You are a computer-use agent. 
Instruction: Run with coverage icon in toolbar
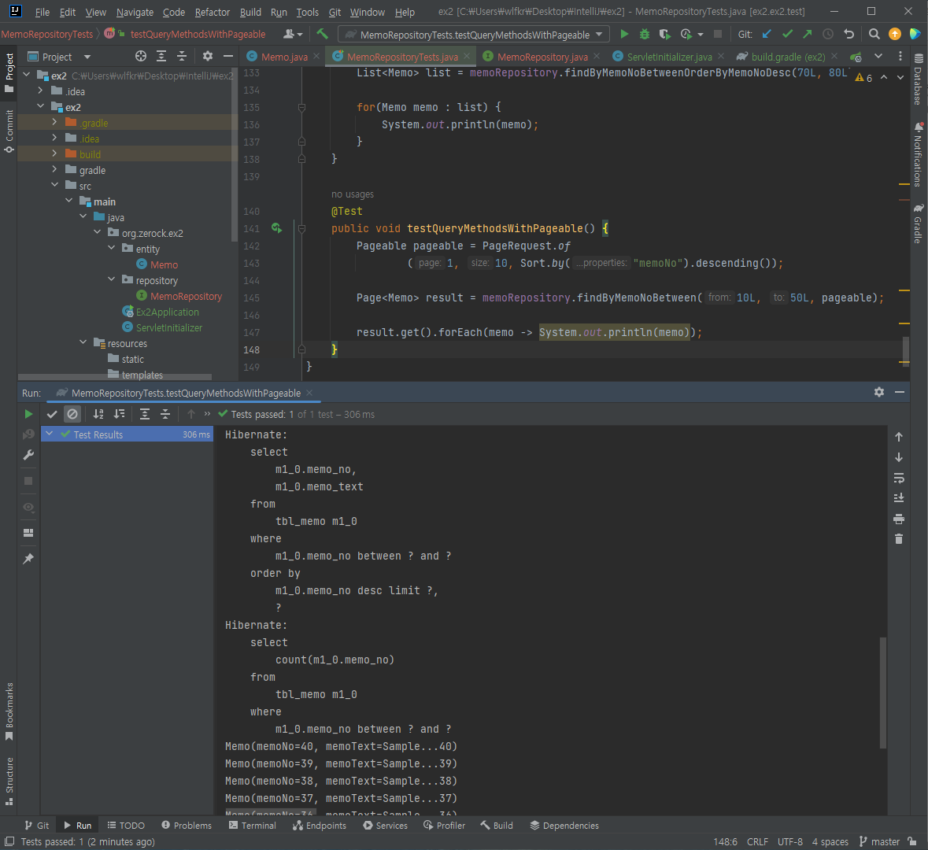click(664, 35)
